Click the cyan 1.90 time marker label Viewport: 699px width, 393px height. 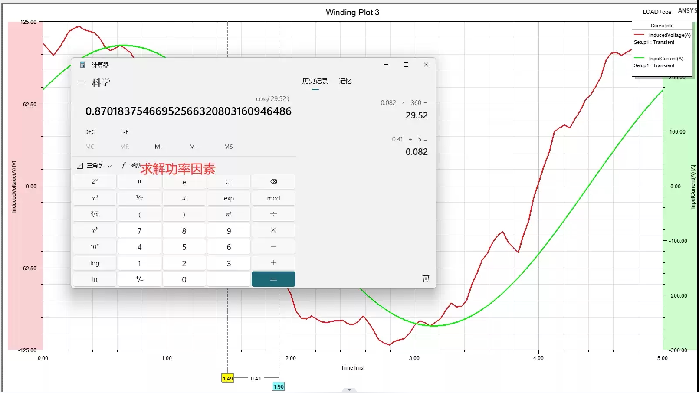pyautogui.click(x=279, y=386)
